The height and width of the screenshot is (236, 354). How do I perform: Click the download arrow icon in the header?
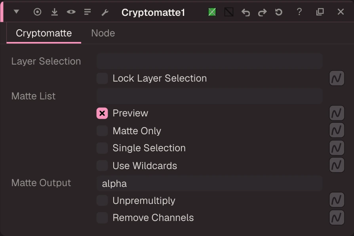point(54,12)
